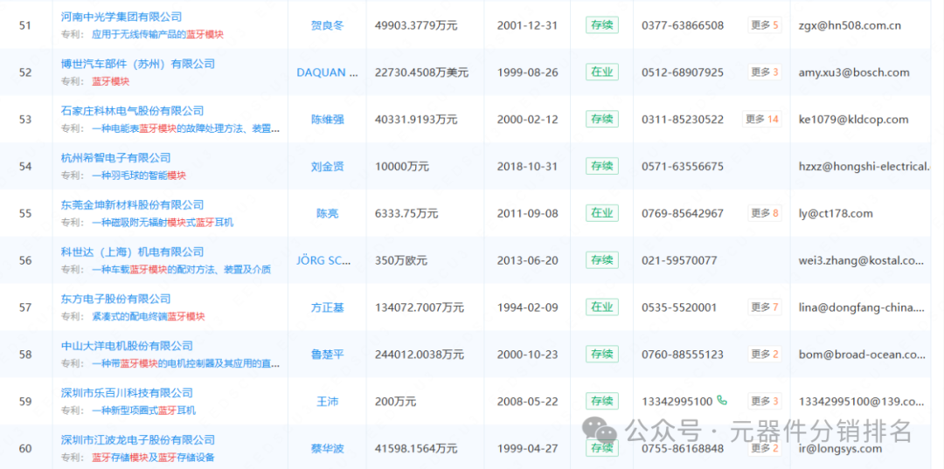944x469 pixels.
Task: Select email ir@longsys.com
Action: [841, 448]
